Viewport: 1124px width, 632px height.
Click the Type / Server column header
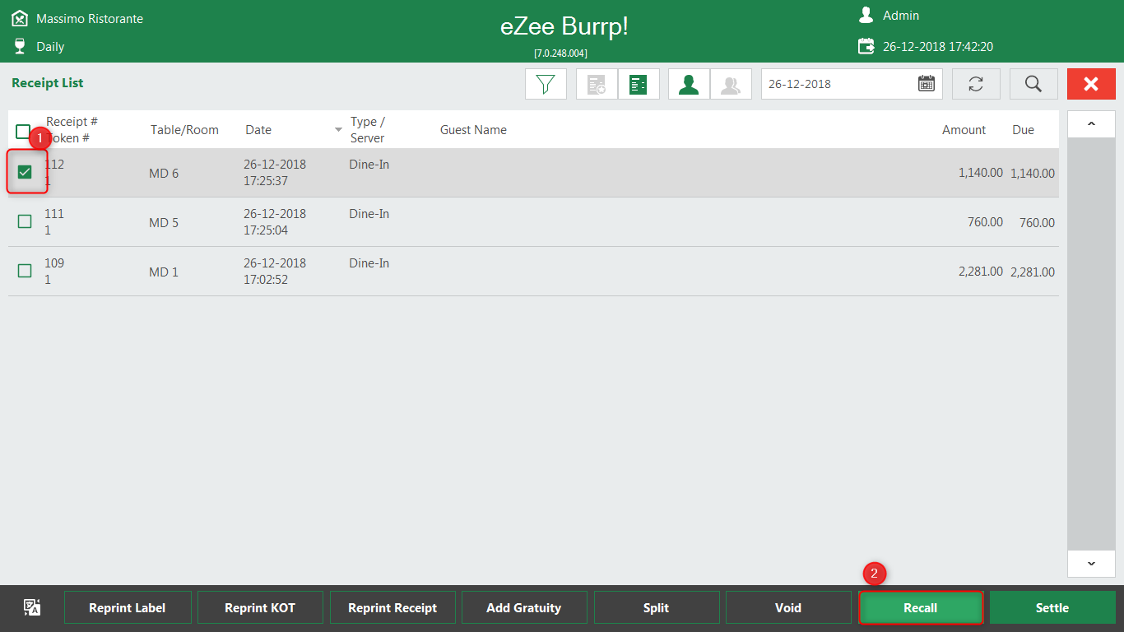click(x=368, y=130)
